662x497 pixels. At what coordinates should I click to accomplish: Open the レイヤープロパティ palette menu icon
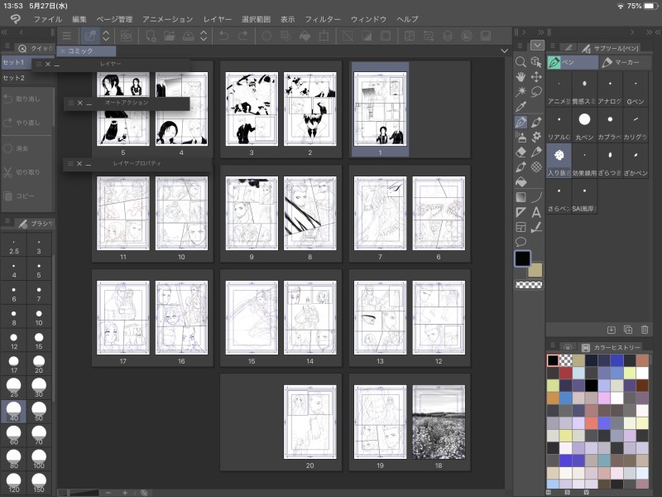tap(70, 163)
